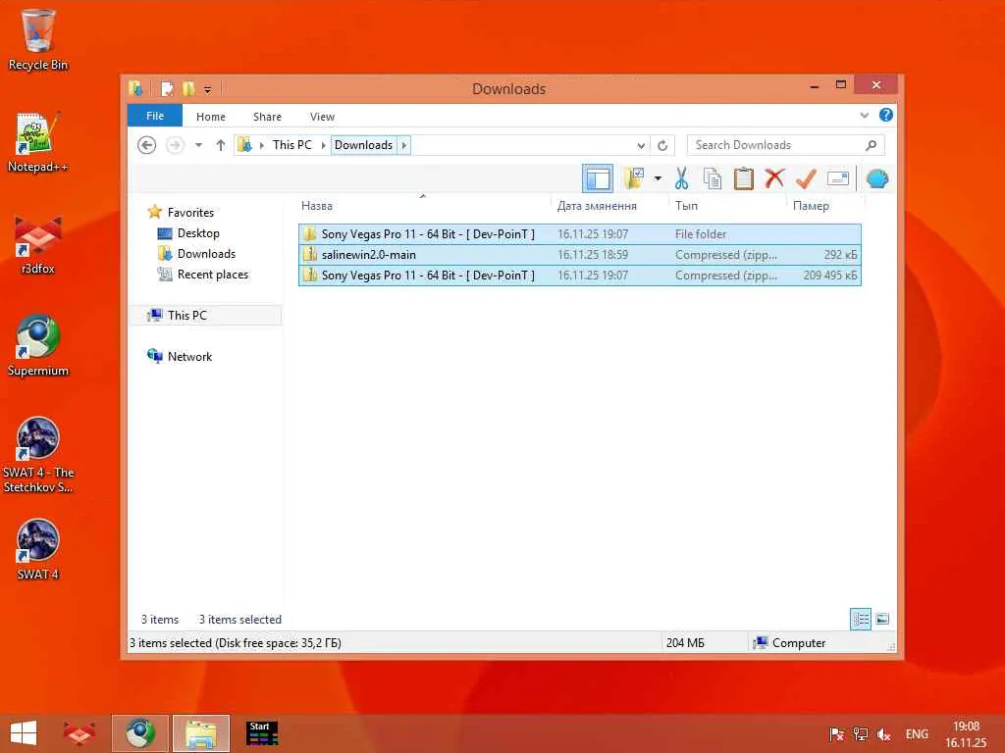Select the Sony Vegas Pro 11 compressed zip row
Viewport: 1005px width, 753px height.
coord(579,275)
